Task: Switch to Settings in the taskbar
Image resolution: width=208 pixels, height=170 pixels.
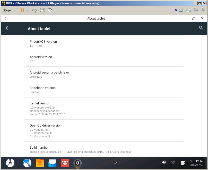Action: [x=77, y=163]
